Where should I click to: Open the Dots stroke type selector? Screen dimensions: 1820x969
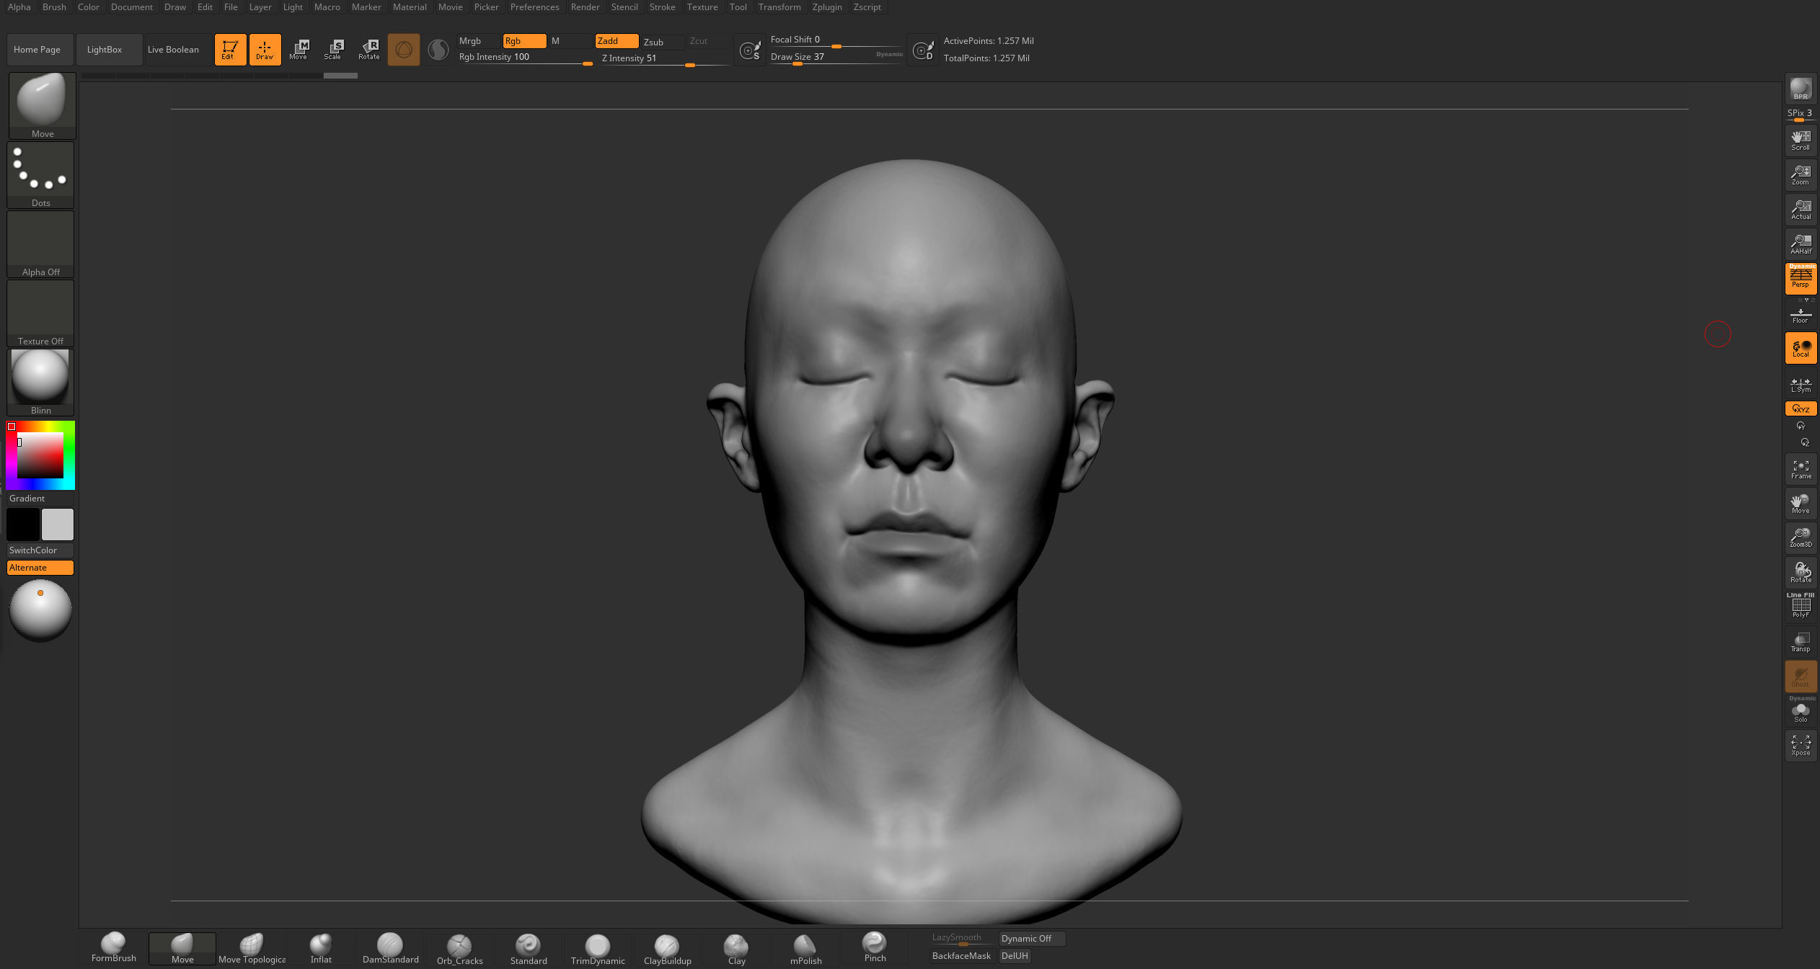(40, 174)
